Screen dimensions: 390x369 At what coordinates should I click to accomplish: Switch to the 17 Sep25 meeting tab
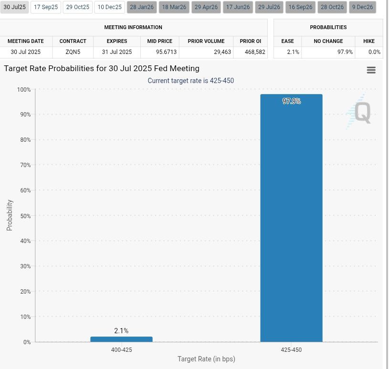tap(46, 7)
